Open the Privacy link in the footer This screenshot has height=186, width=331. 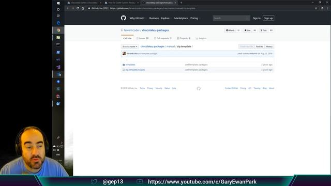point(150,88)
